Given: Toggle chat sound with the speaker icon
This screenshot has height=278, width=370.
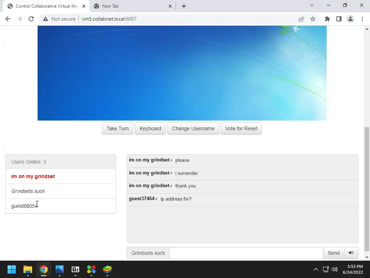Looking at the screenshot, I should pos(351,253).
